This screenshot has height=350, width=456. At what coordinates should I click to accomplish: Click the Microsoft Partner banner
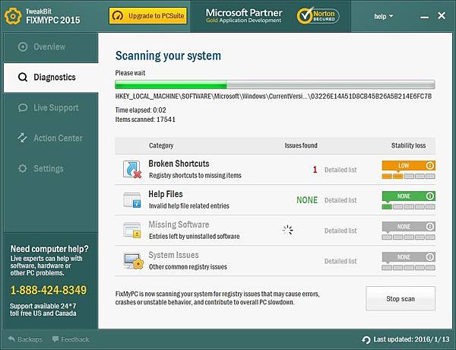click(x=244, y=16)
